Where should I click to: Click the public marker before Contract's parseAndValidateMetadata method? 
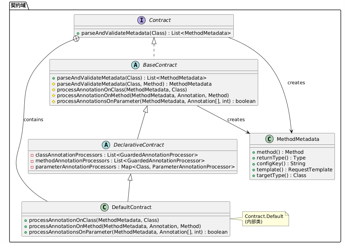(78, 34)
